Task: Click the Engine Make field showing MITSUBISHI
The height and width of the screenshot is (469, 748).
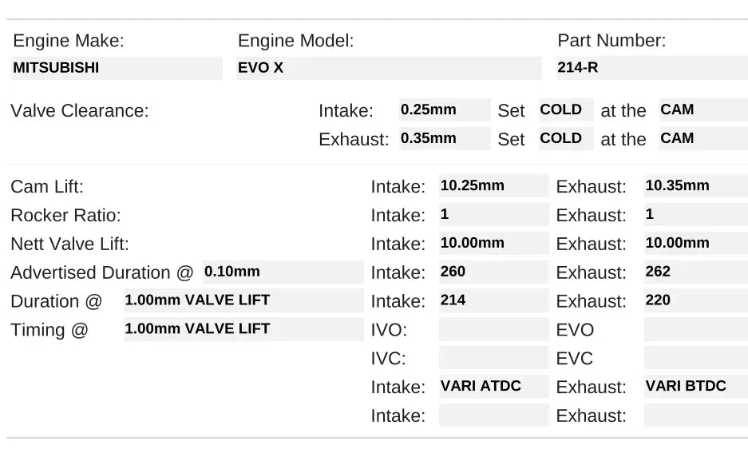Action: 116,68
